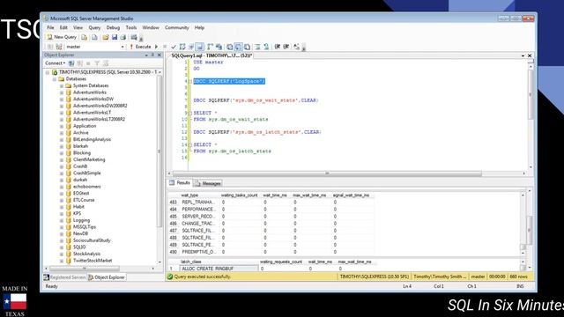Click the Open File folder icon in toolbar
Image resolution: width=564 pixels, height=317 pixels.
click(106, 37)
